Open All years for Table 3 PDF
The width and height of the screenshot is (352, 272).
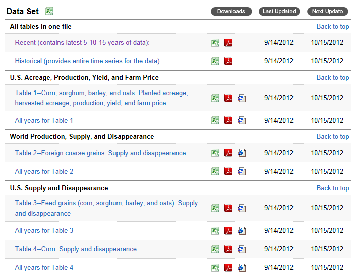pyautogui.click(x=228, y=231)
